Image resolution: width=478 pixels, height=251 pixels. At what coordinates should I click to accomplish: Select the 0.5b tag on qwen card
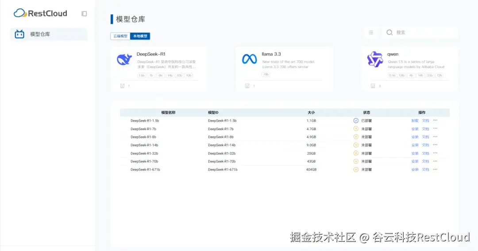[392, 75]
